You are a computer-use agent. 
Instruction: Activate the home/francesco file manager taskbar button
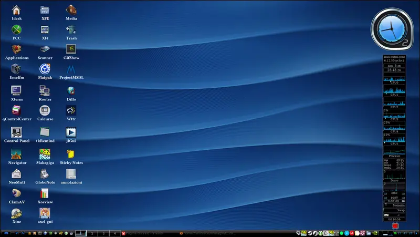(208, 233)
